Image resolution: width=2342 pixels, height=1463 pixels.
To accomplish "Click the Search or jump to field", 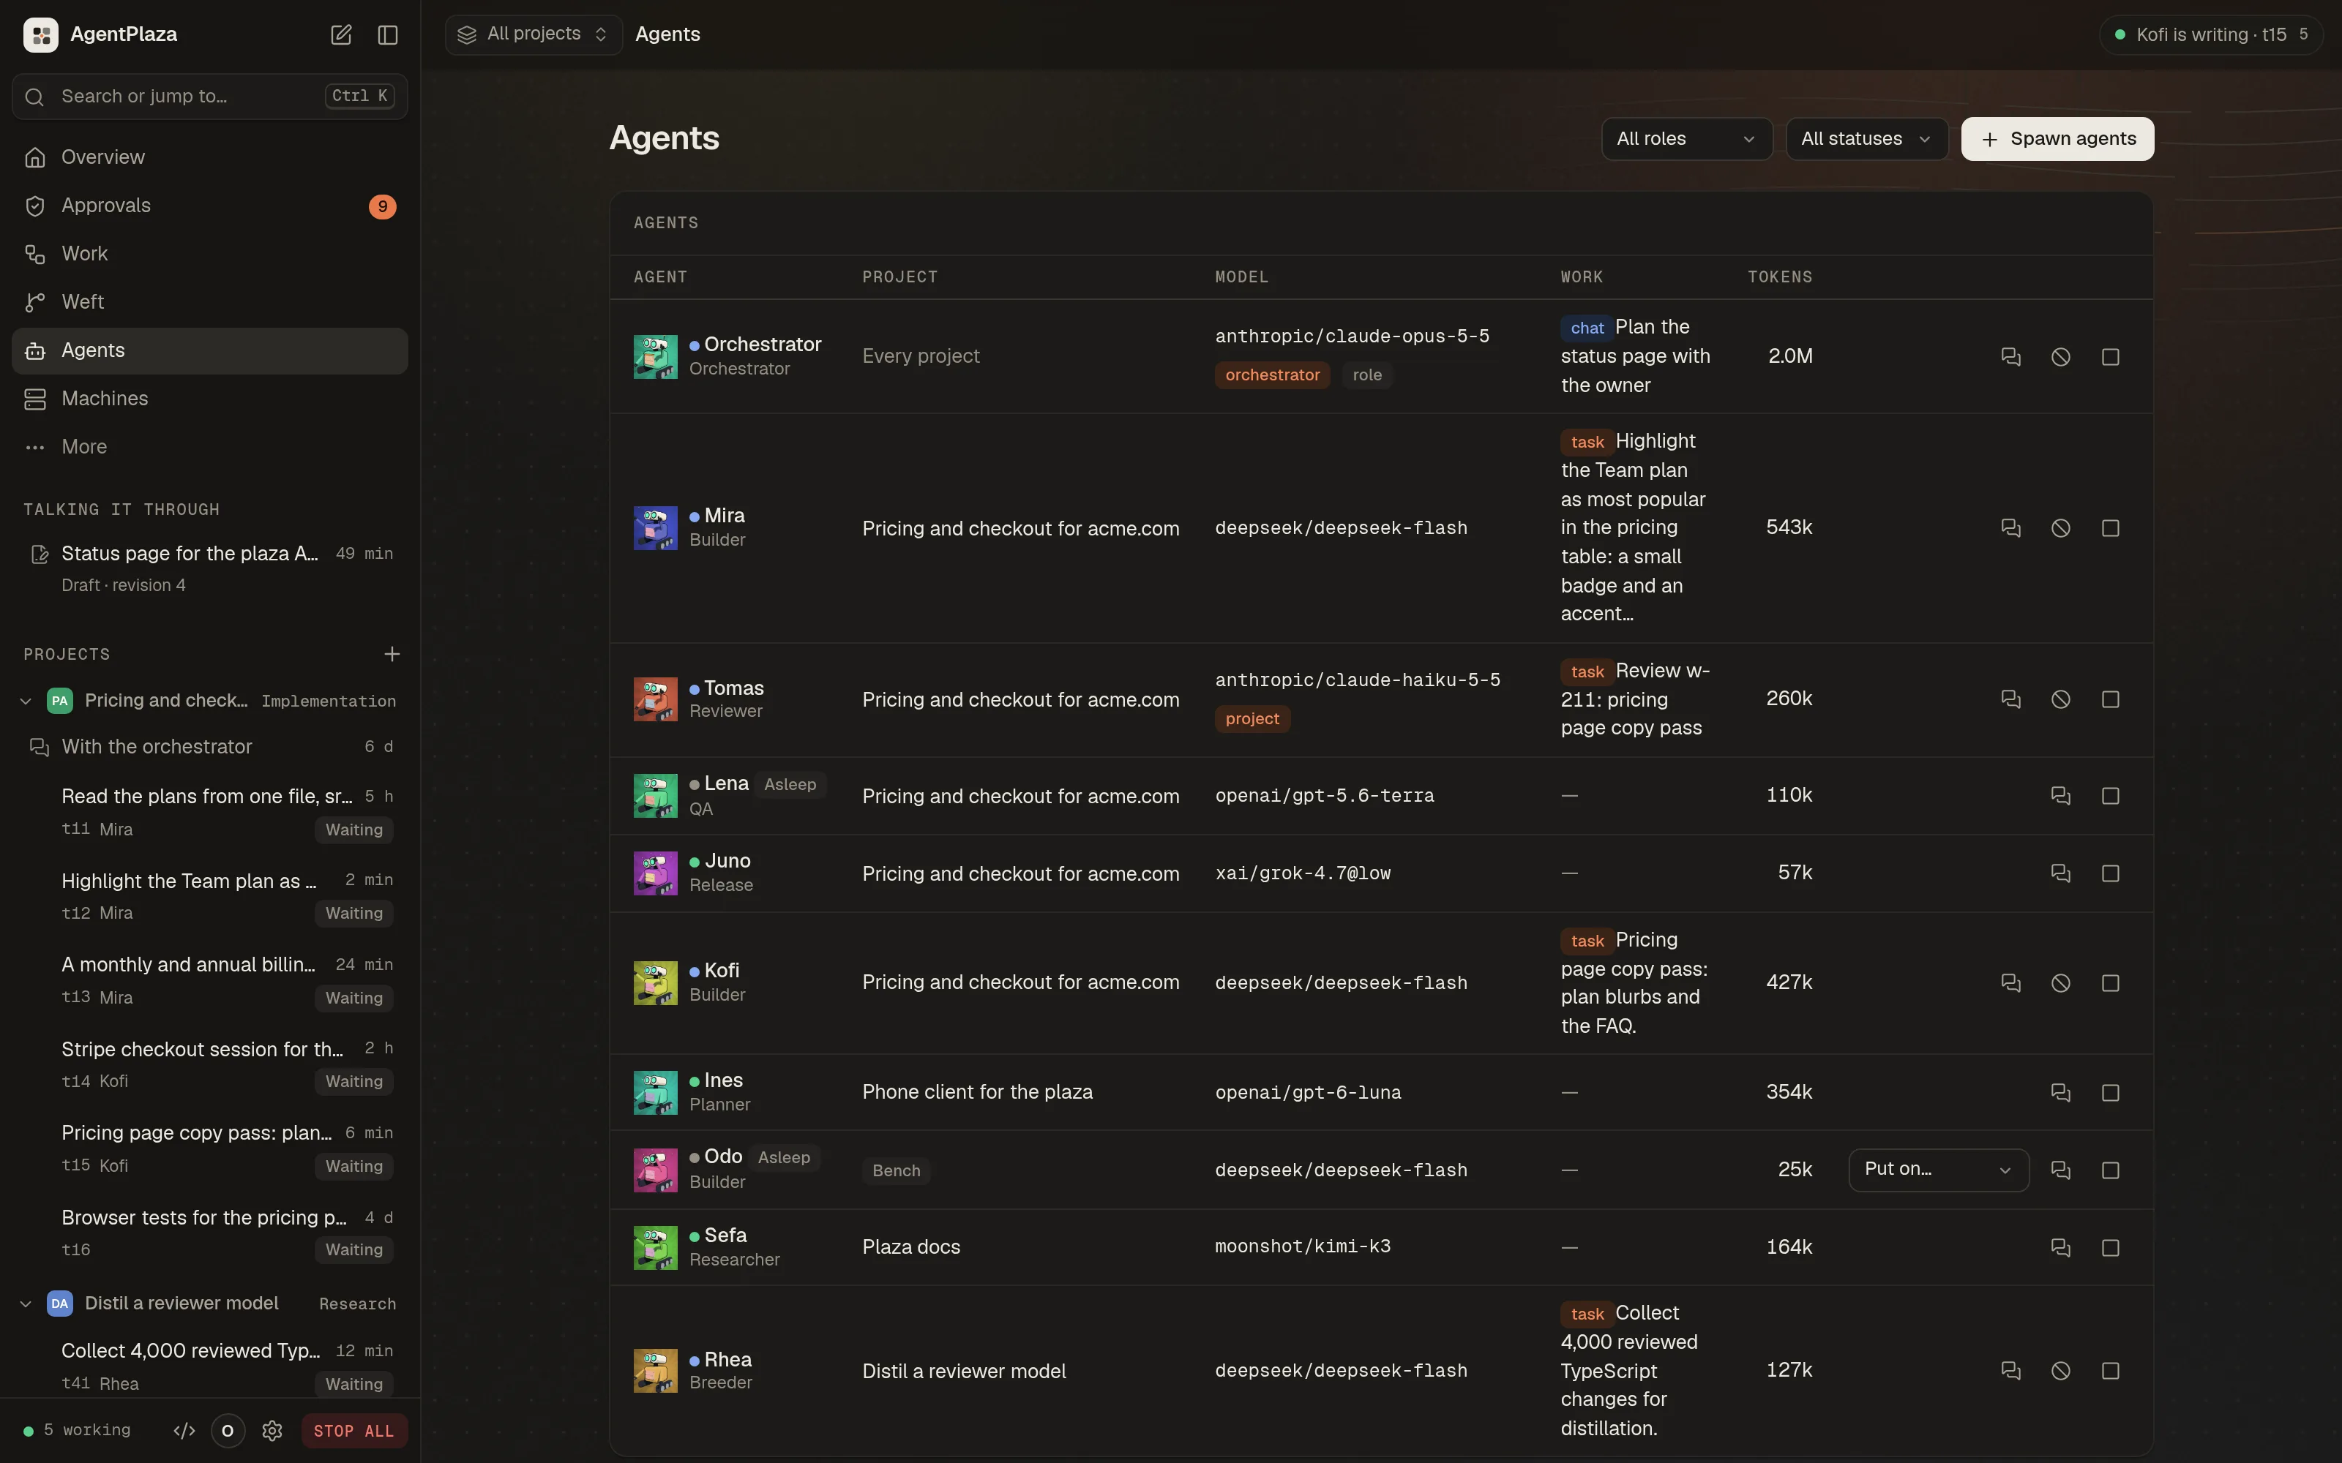I will [x=209, y=97].
